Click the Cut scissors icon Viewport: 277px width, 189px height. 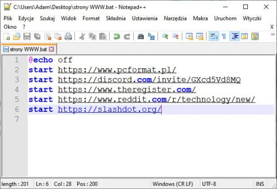[82, 36]
